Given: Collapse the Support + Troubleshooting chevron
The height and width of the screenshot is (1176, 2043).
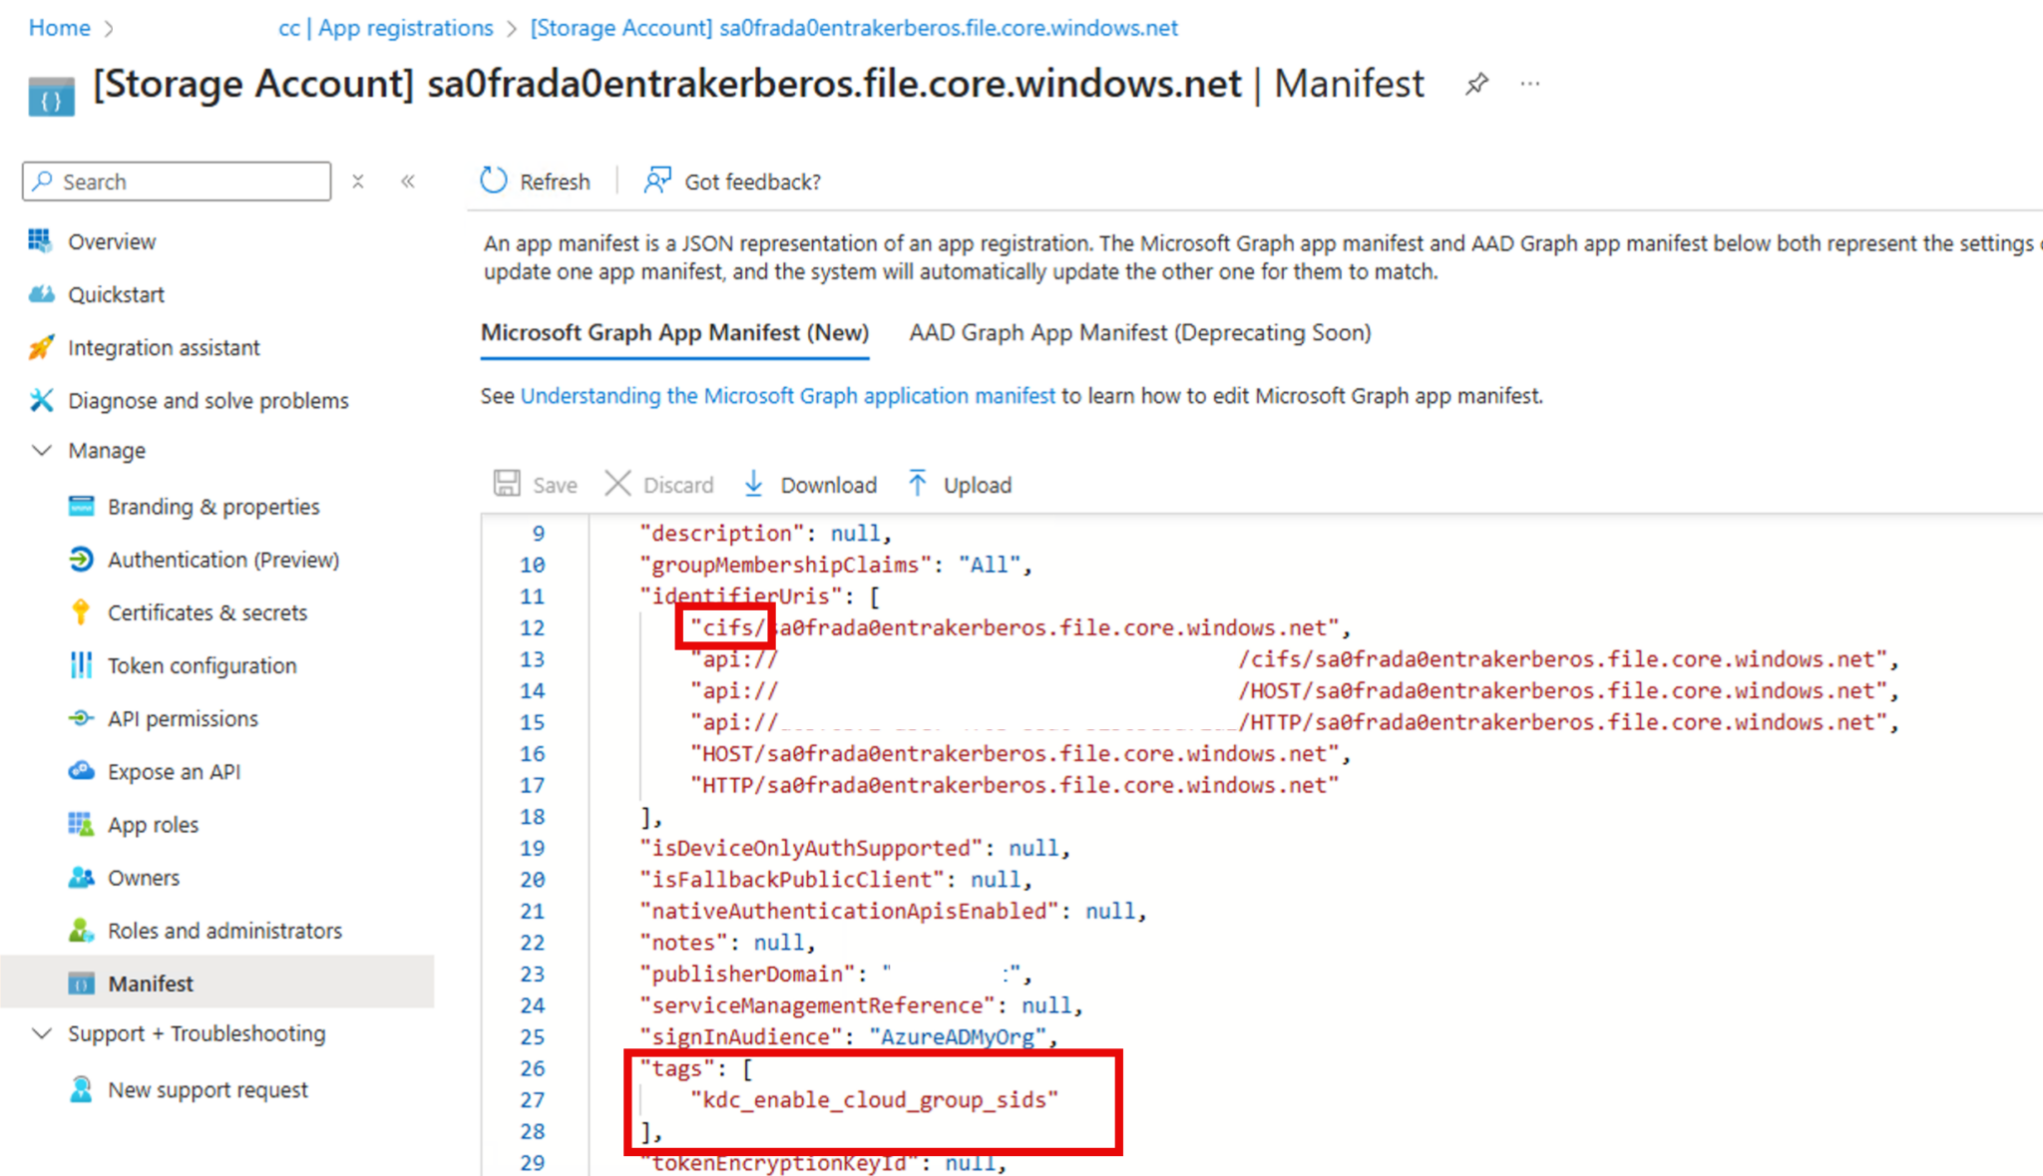Looking at the screenshot, I should tap(42, 1033).
